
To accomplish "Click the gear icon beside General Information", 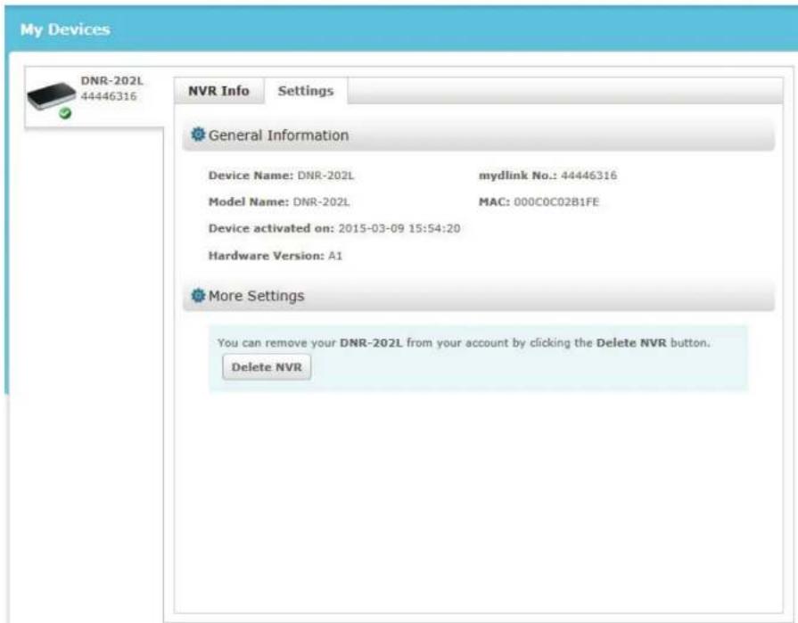I will (x=198, y=135).
